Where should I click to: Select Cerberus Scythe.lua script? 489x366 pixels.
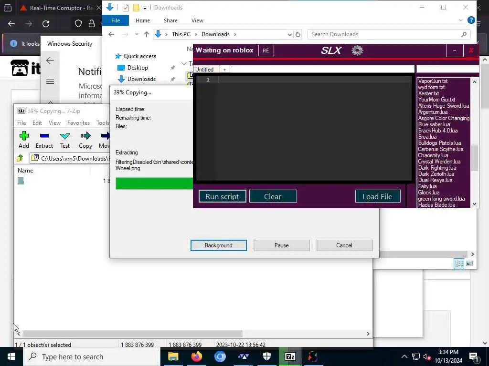pyautogui.click(x=441, y=149)
